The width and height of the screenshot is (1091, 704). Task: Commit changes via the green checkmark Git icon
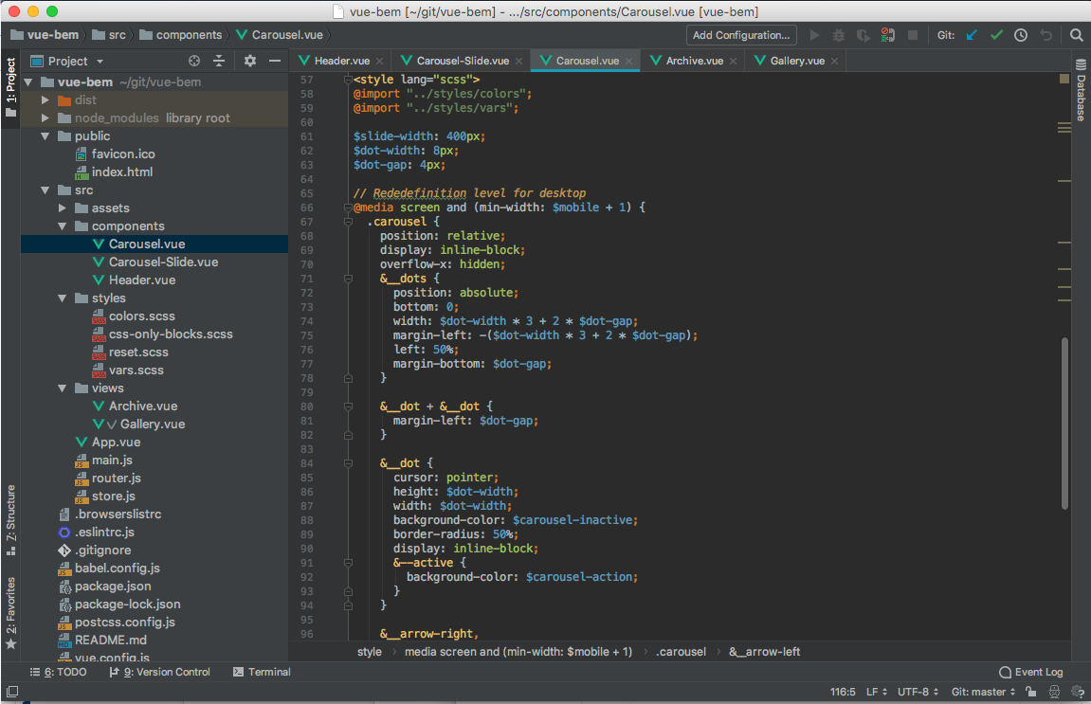pyautogui.click(x=996, y=34)
